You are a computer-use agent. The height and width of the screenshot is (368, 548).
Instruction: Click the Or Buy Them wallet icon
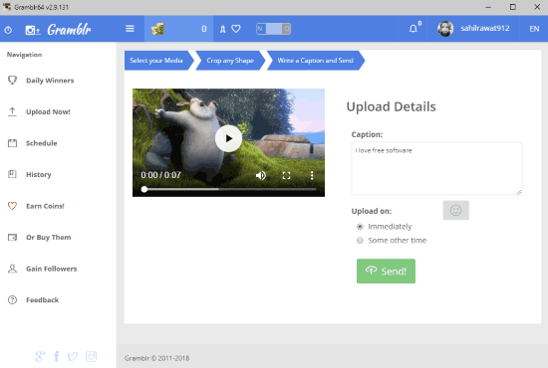12,237
